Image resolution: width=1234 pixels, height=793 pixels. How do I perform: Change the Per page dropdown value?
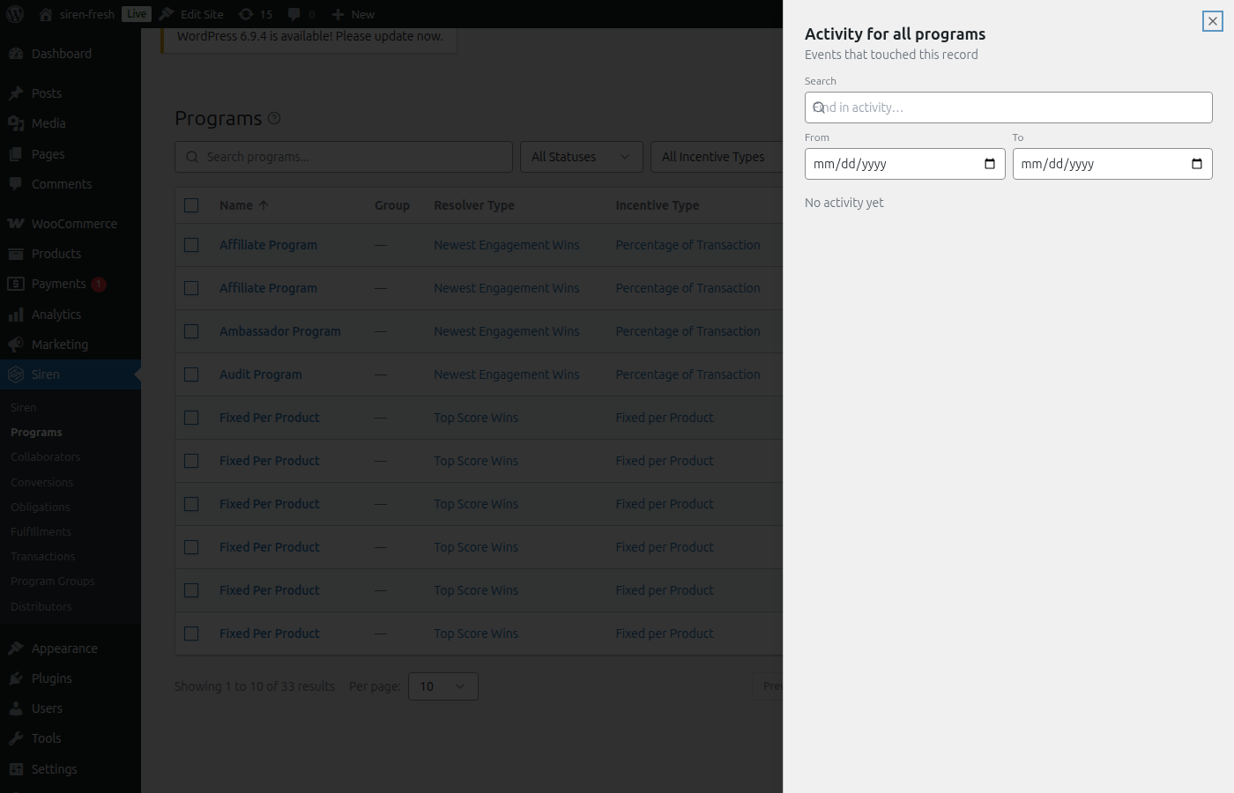click(x=442, y=686)
